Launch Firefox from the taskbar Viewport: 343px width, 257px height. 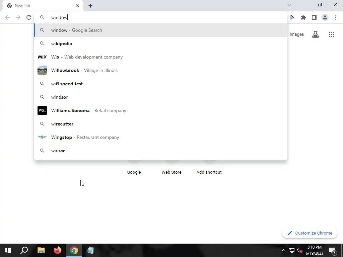pyautogui.click(x=58, y=250)
